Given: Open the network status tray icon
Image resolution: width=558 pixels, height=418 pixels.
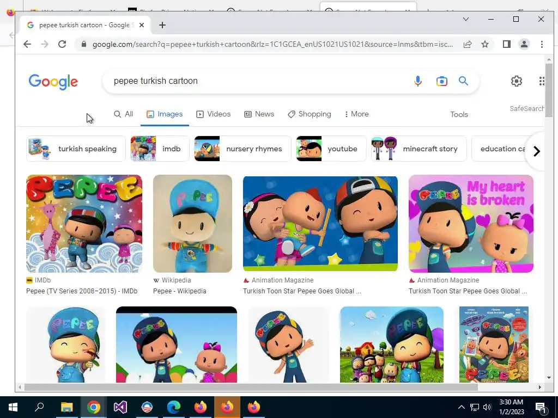Looking at the screenshot, I should tap(475, 407).
